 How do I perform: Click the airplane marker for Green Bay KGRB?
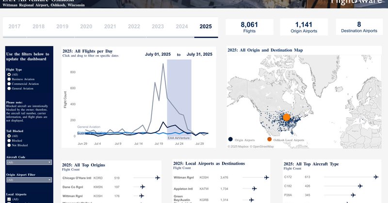pos(251,200)
